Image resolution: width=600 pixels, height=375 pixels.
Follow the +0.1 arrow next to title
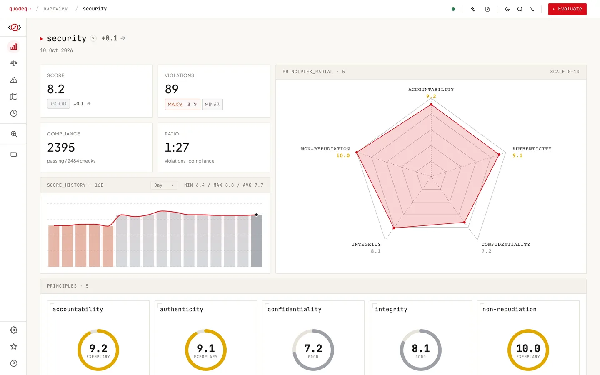coord(123,38)
